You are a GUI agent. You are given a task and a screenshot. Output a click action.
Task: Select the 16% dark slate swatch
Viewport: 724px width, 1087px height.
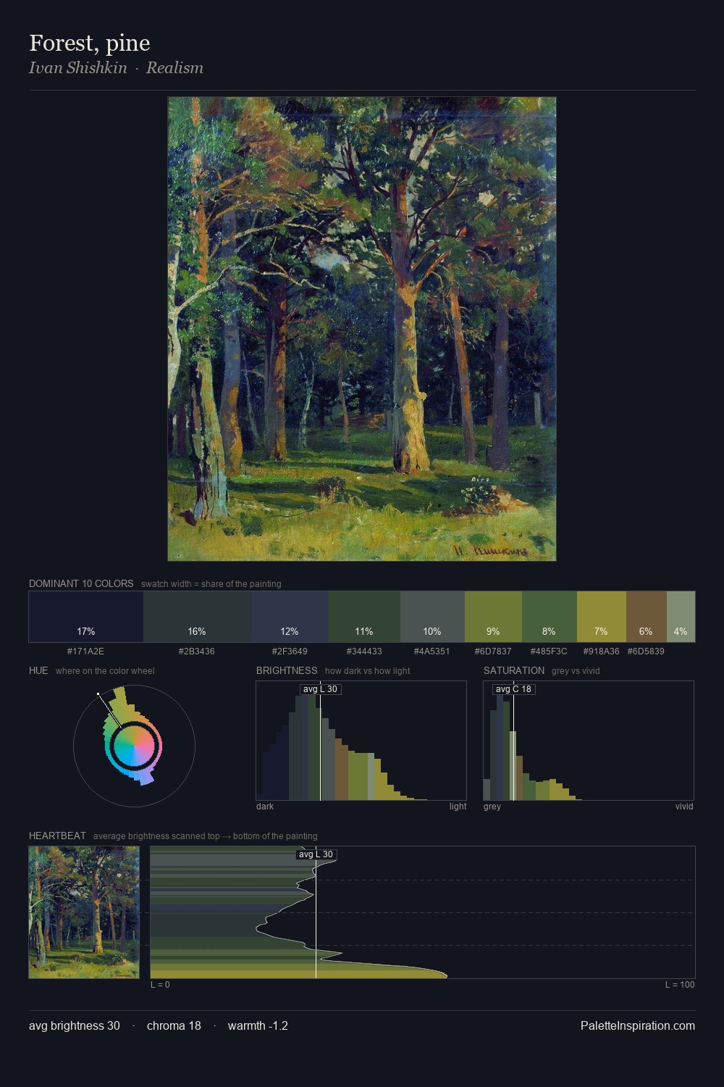(x=197, y=617)
